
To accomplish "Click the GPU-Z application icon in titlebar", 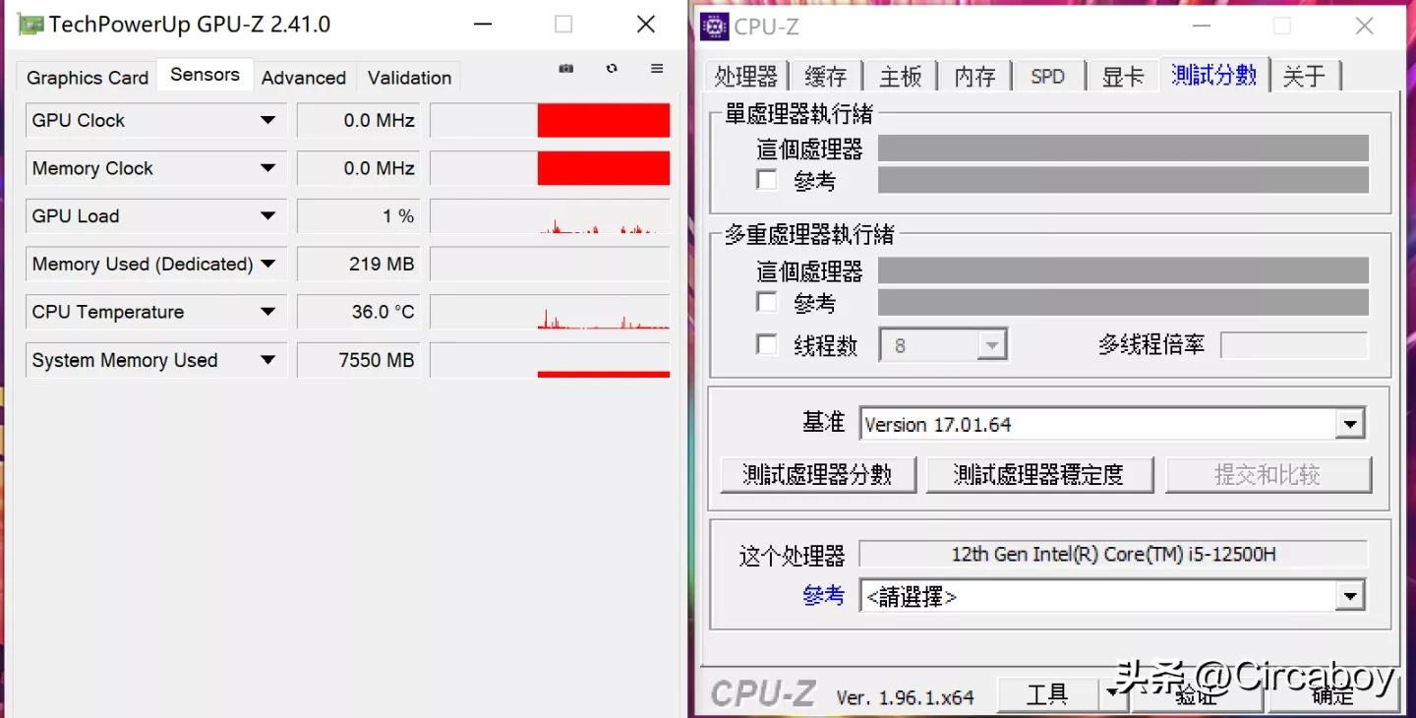I will pyautogui.click(x=29, y=23).
